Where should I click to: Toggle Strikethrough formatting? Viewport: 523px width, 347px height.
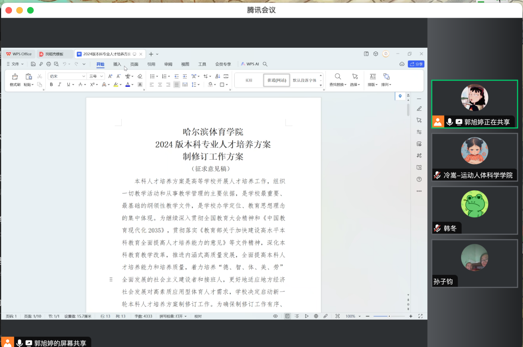80,84
